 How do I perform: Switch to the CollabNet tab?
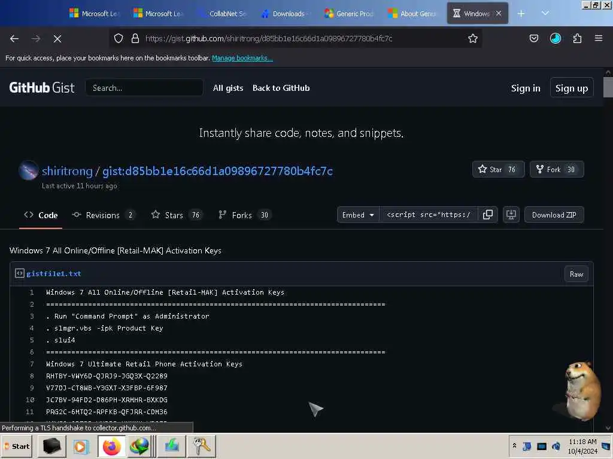pyautogui.click(x=221, y=14)
